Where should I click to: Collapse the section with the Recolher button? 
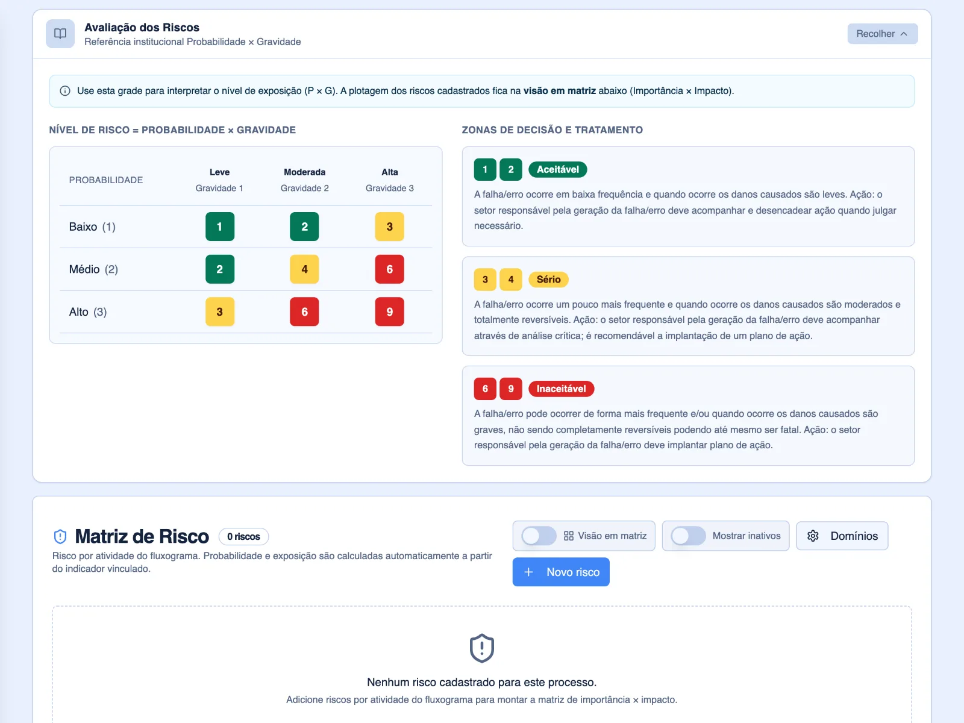pyautogui.click(x=882, y=34)
